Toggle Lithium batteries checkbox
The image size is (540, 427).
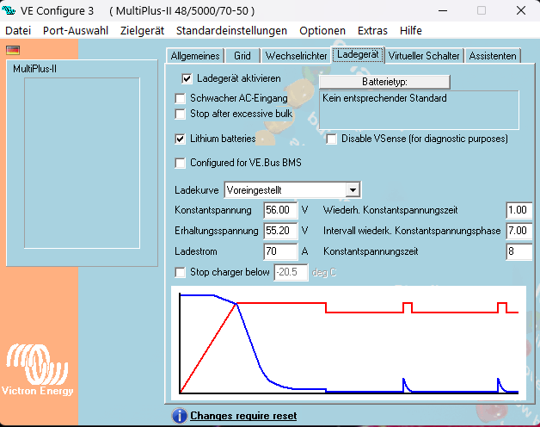tap(180, 139)
